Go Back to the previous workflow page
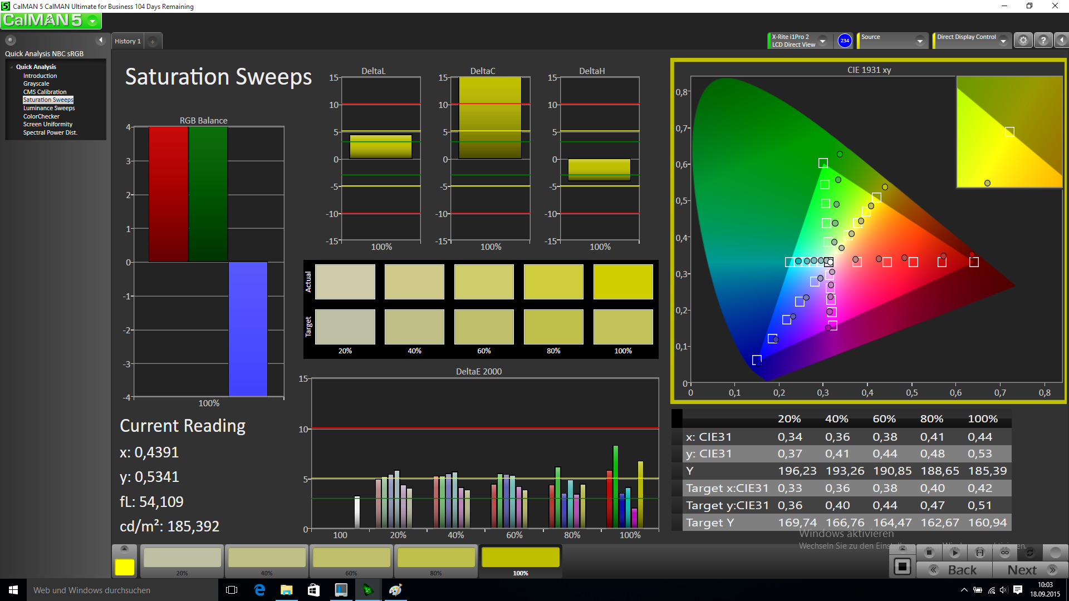 (x=954, y=570)
